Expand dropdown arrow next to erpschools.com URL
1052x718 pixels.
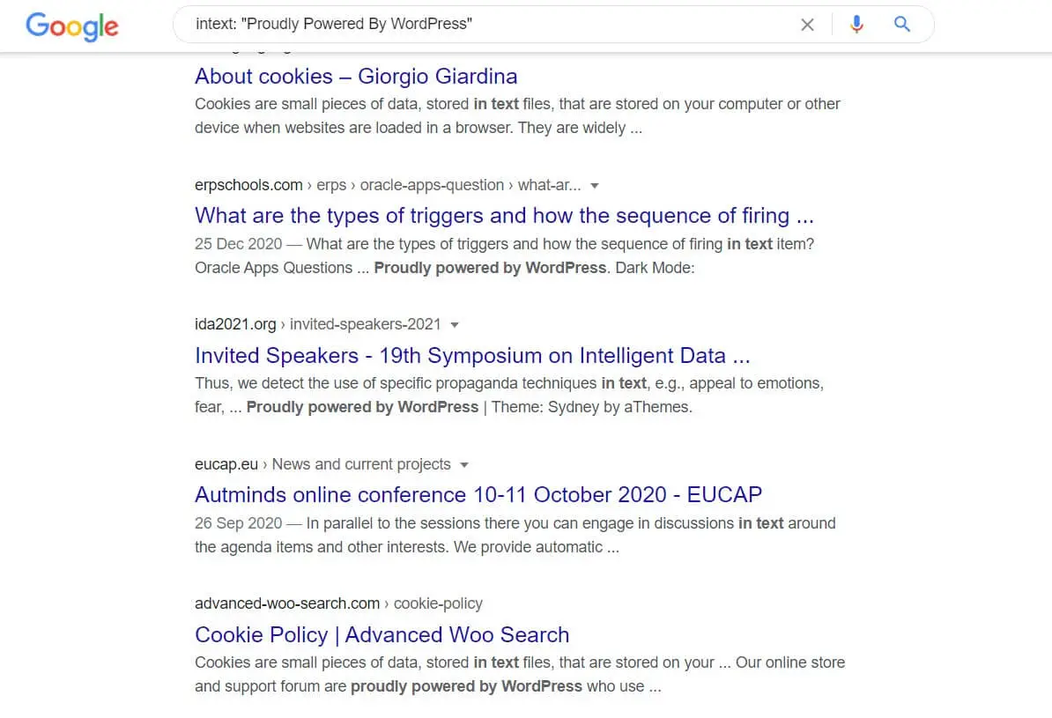click(x=595, y=186)
